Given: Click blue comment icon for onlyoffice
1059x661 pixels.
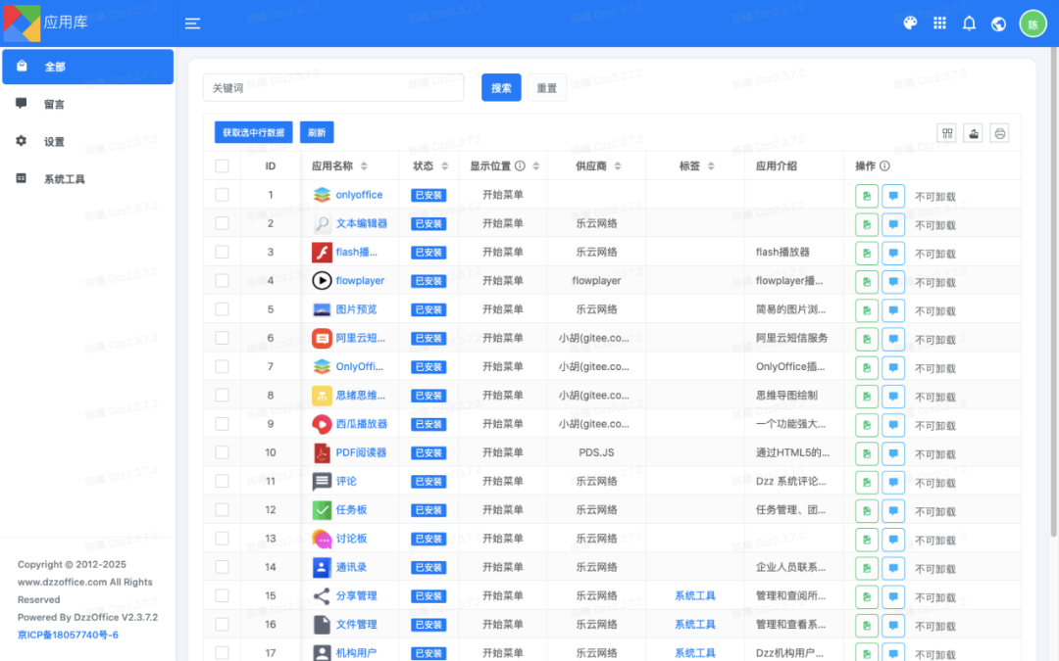Looking at the screenshot, I should point(893,196).
